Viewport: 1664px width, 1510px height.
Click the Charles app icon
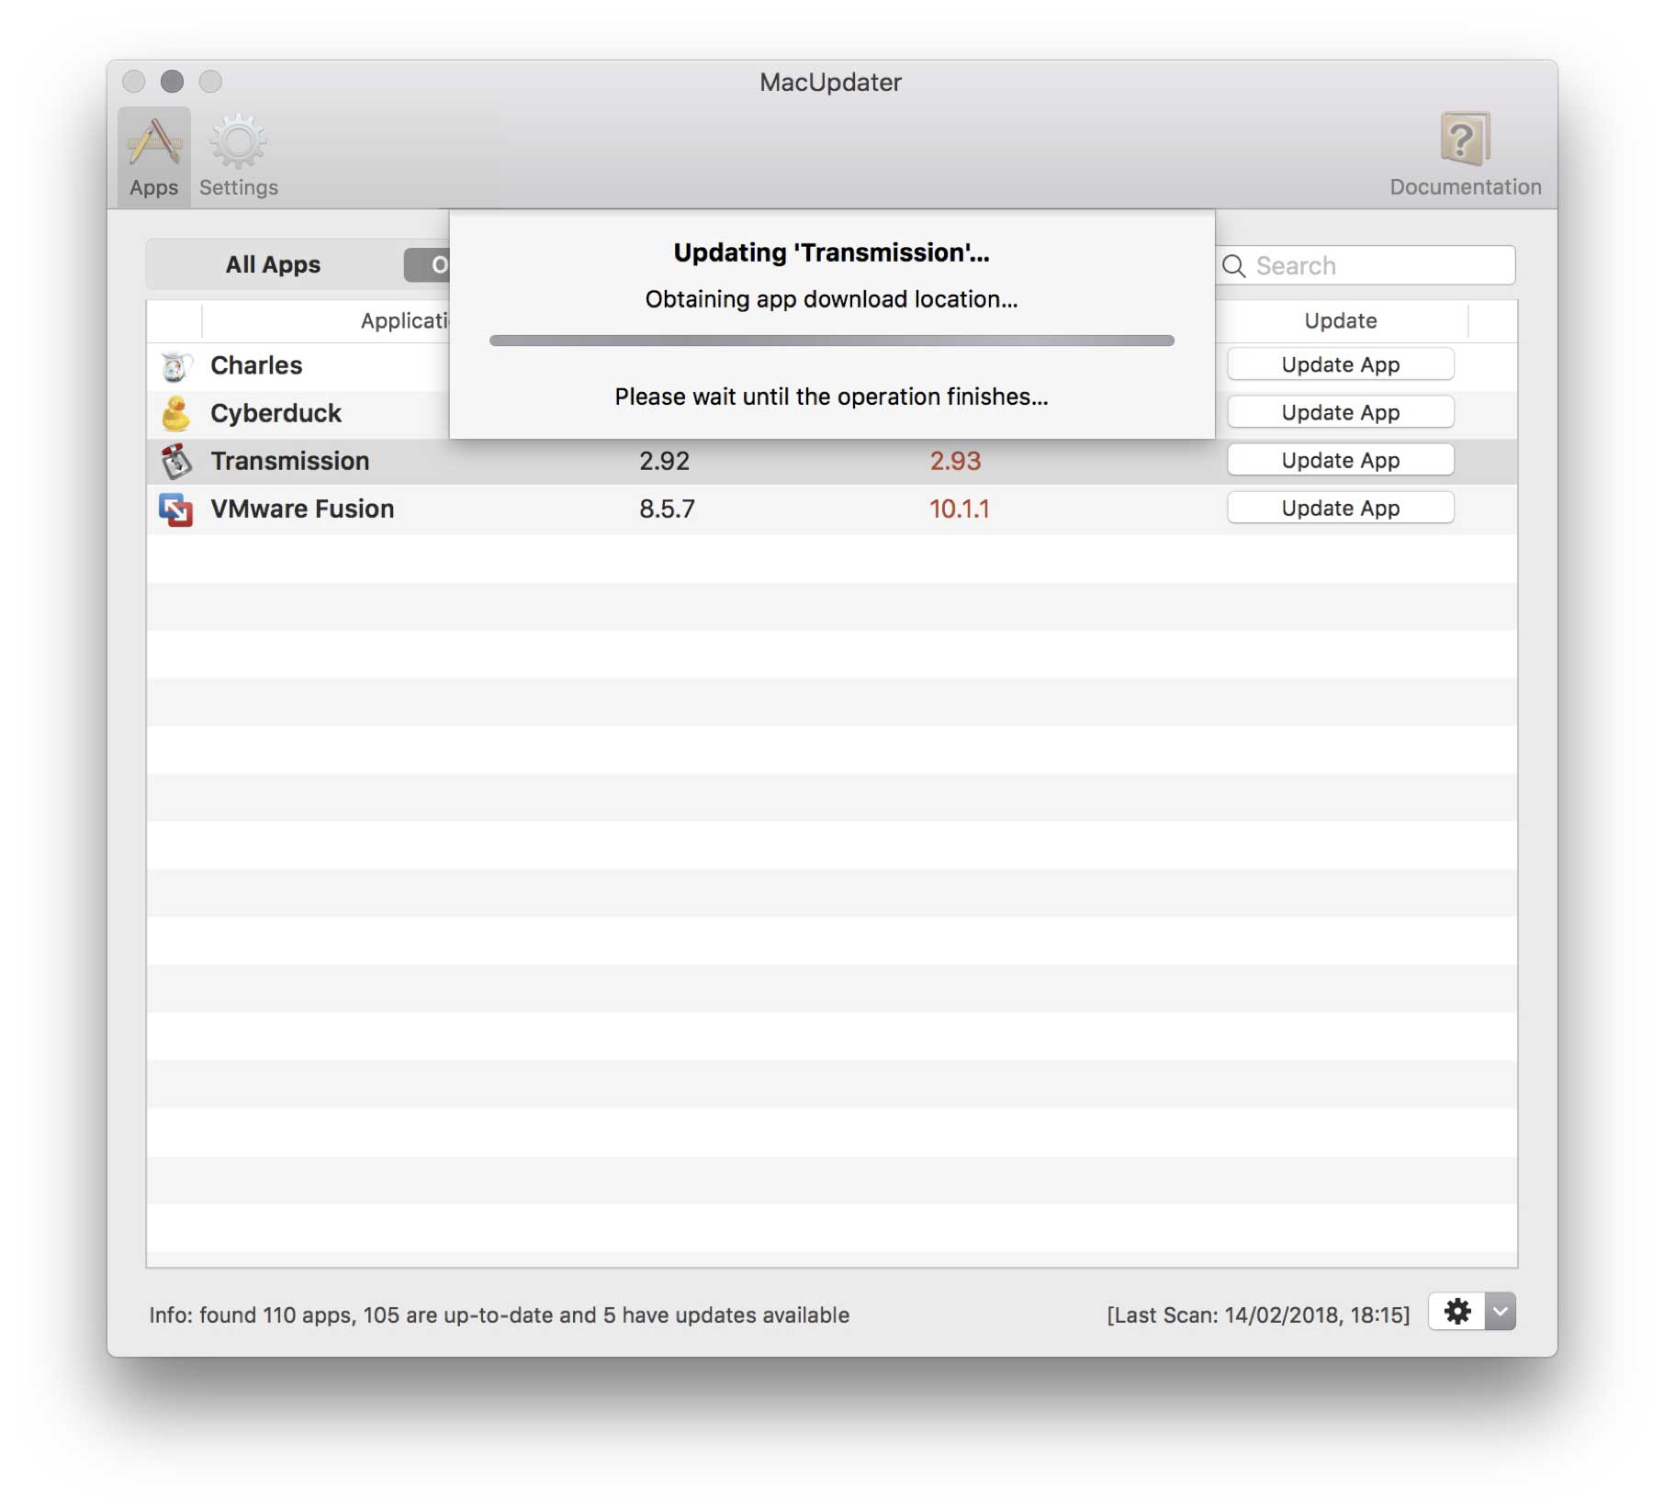tap(175, 366)
